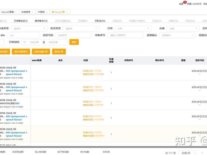This screenshot has height=155, width=207.
Task: Click the 余额: 0.00牛币 balance text
Action: click(194, 4)
